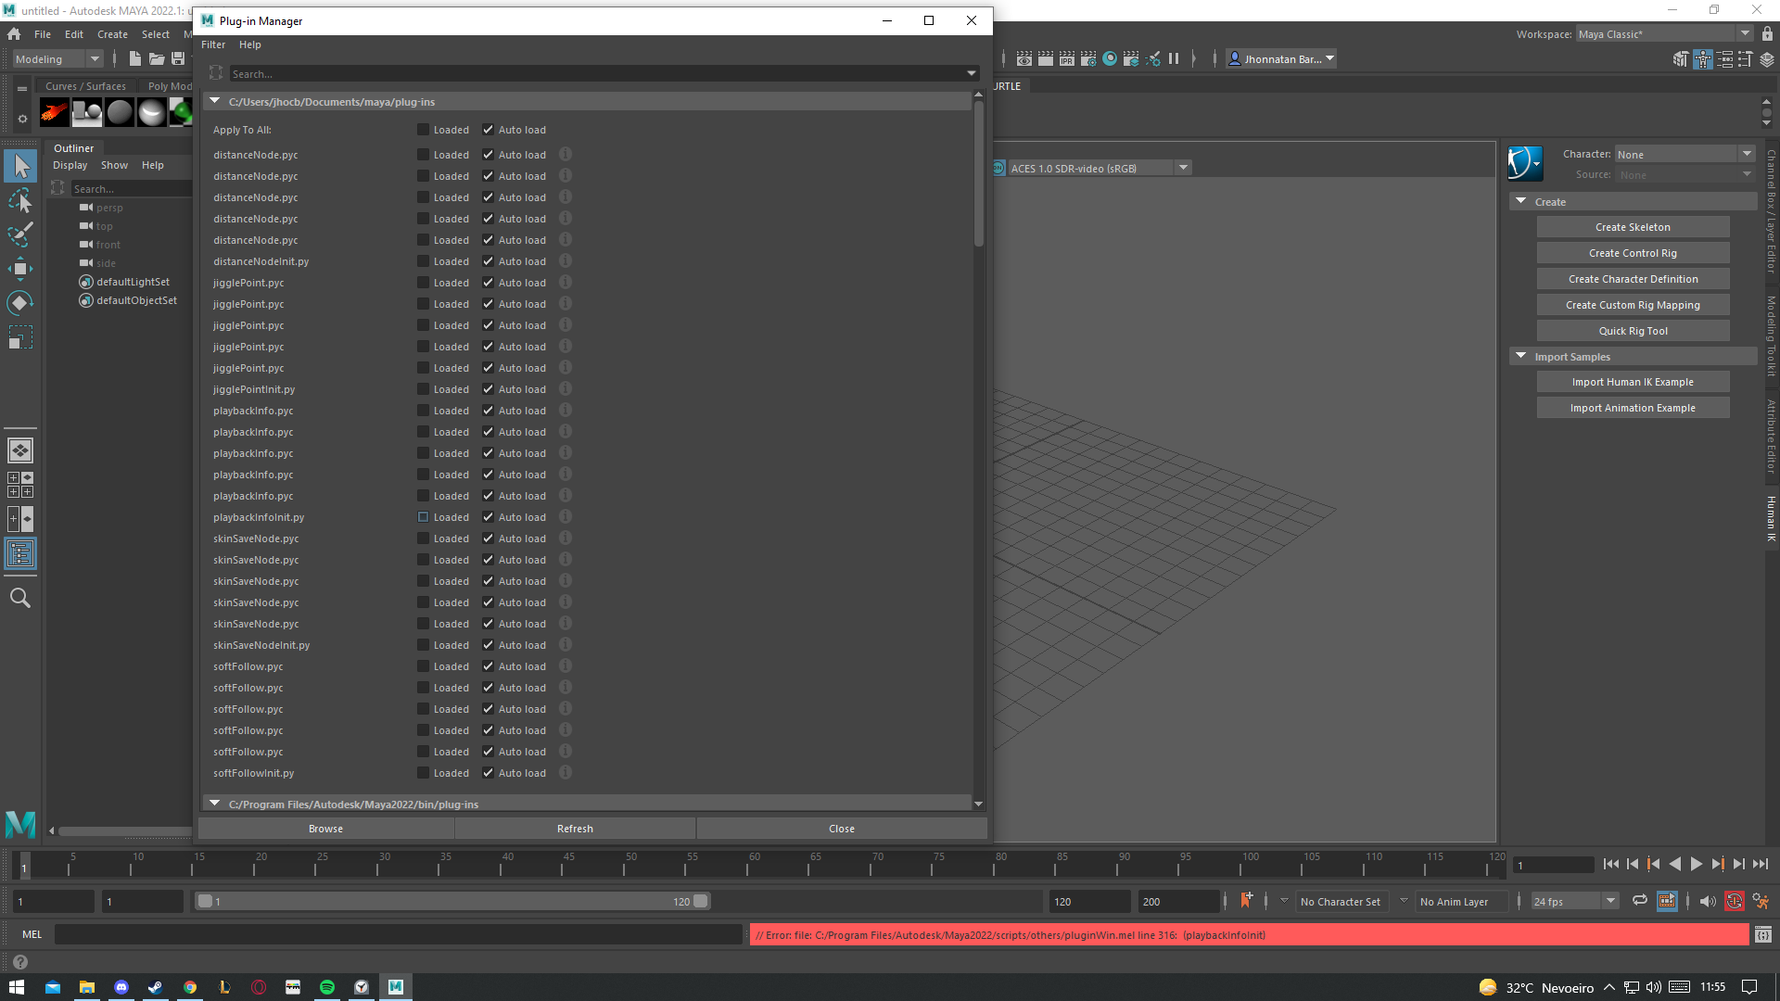Open the Filter menu in Plug-in Manager
This screenshot has width=1780, height=1001.
pos(213,44)
